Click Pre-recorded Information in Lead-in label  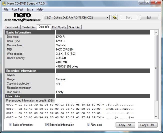coord(30,100)
